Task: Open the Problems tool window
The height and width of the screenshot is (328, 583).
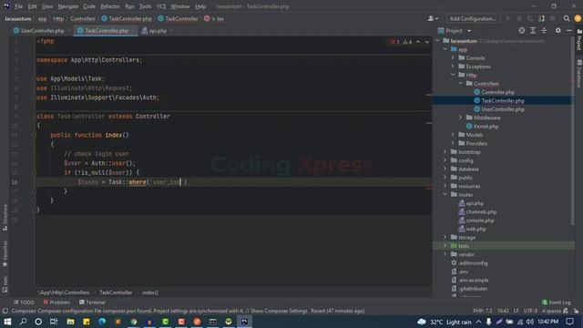Action: 56,302
